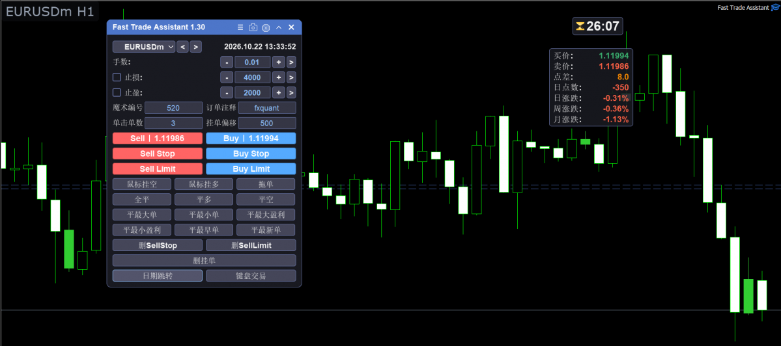781x346 pixels.
Task: Increase take profit value with plus
Action: pos(278,92)
